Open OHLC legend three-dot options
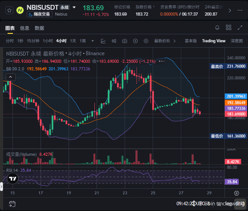The width and height of the screenshot is (248, 211). [162, 61]
